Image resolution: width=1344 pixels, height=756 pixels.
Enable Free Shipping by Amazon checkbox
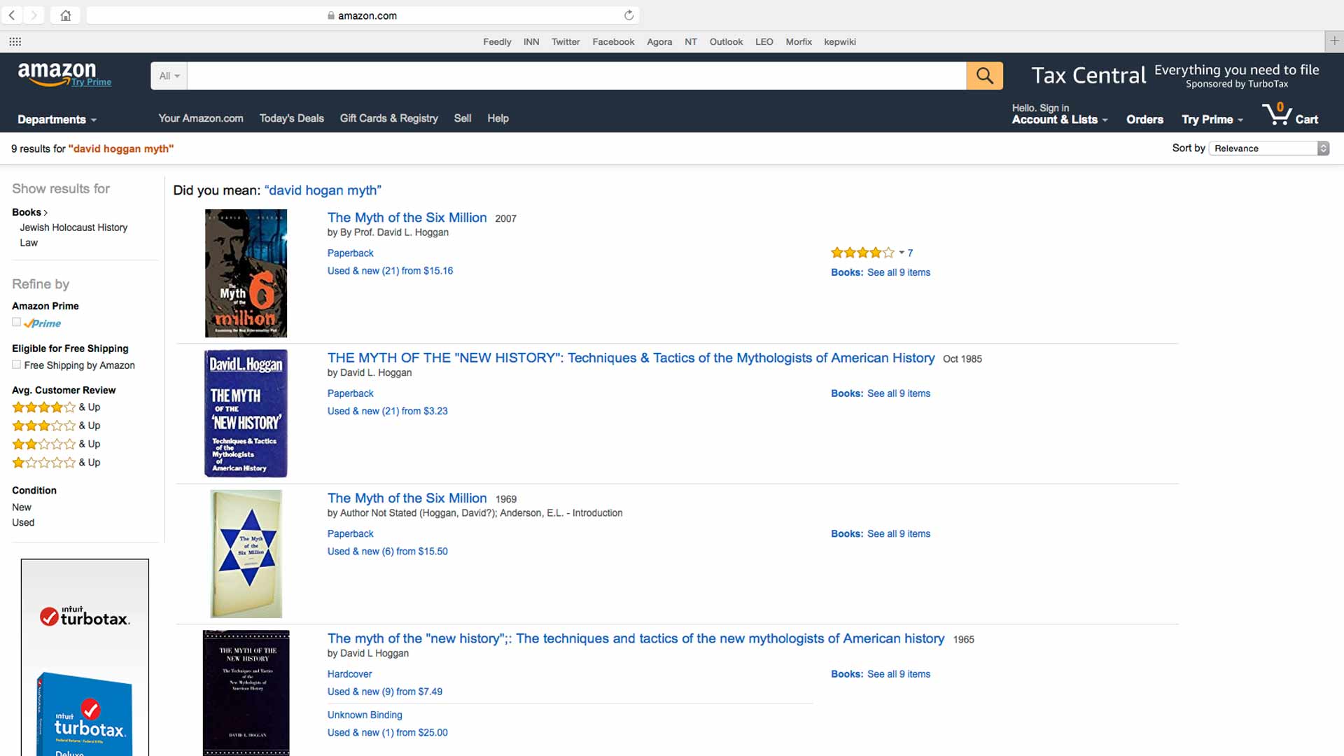tap(17, 365)
